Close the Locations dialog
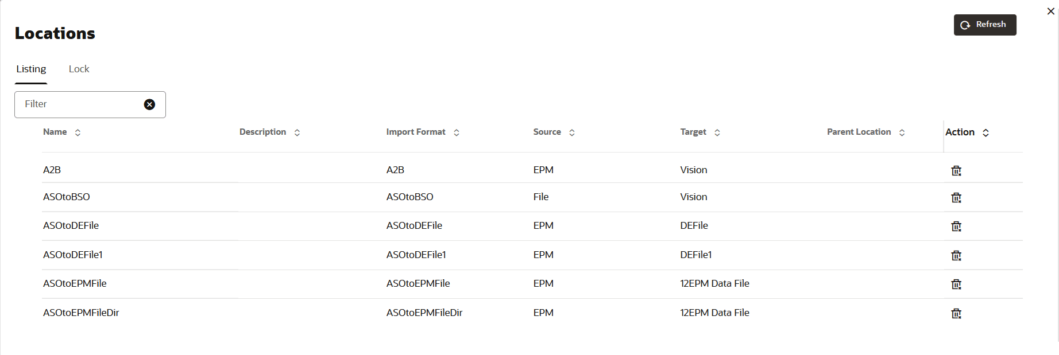 click(x=1051, y=11)
